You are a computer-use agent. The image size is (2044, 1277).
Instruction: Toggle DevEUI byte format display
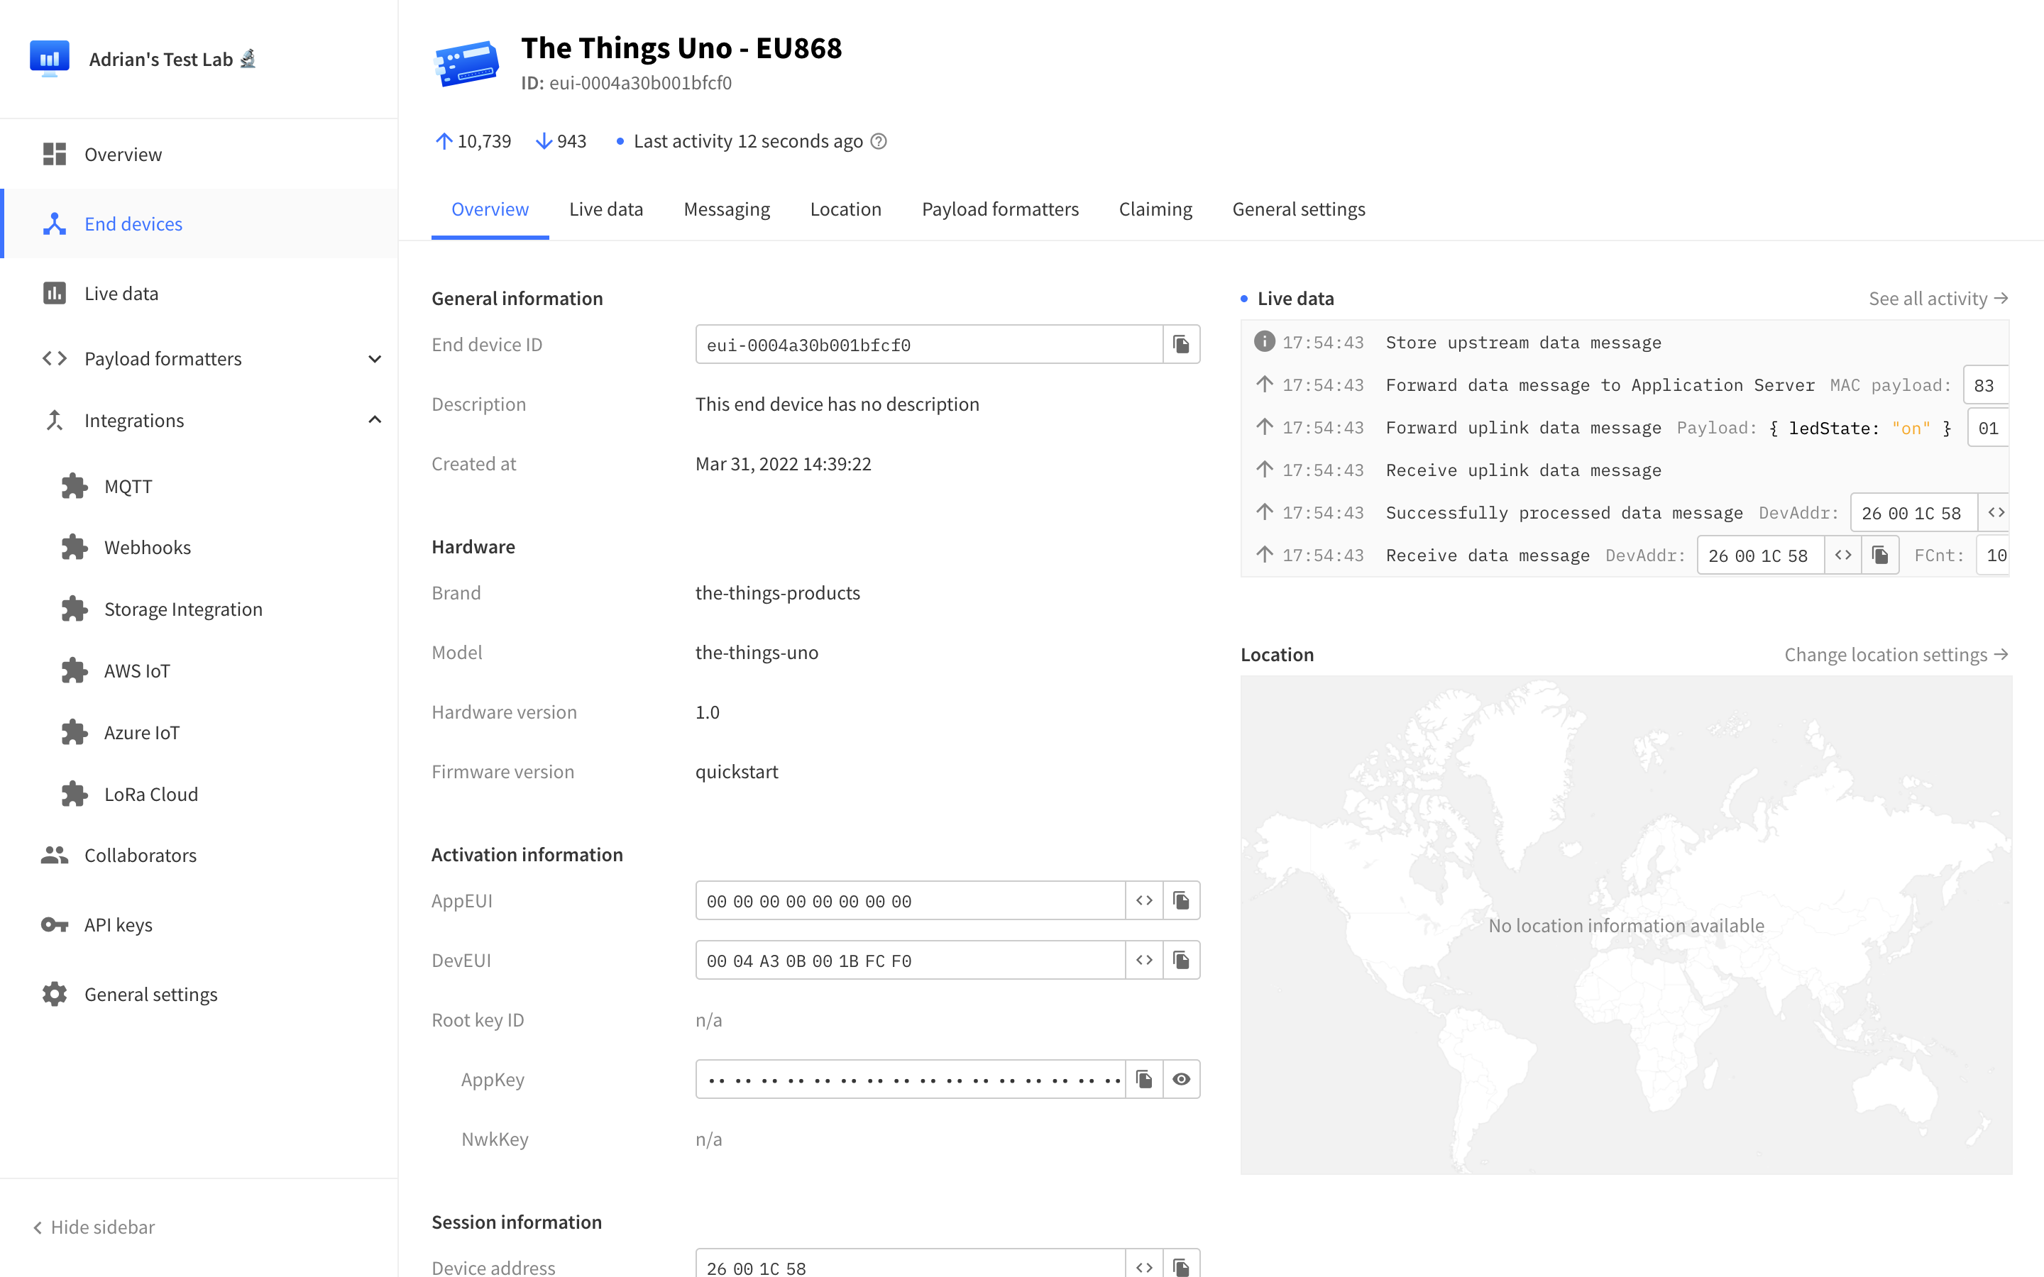[1143, 961]
